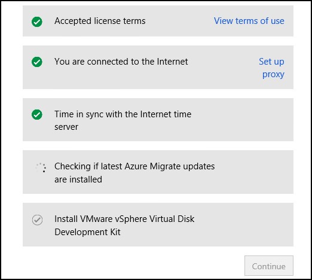Click the loading spinner for Azure Migrate updates
This screenshot has height=280, width=312.
(x=41, y=168)
